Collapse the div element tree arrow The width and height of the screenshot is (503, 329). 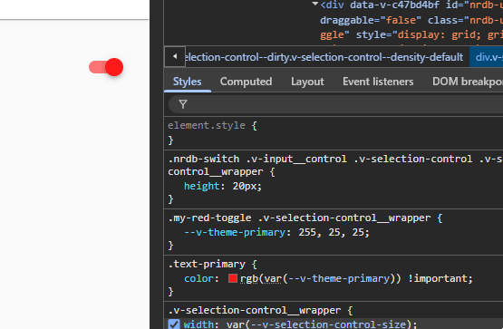tap(315, 5)
